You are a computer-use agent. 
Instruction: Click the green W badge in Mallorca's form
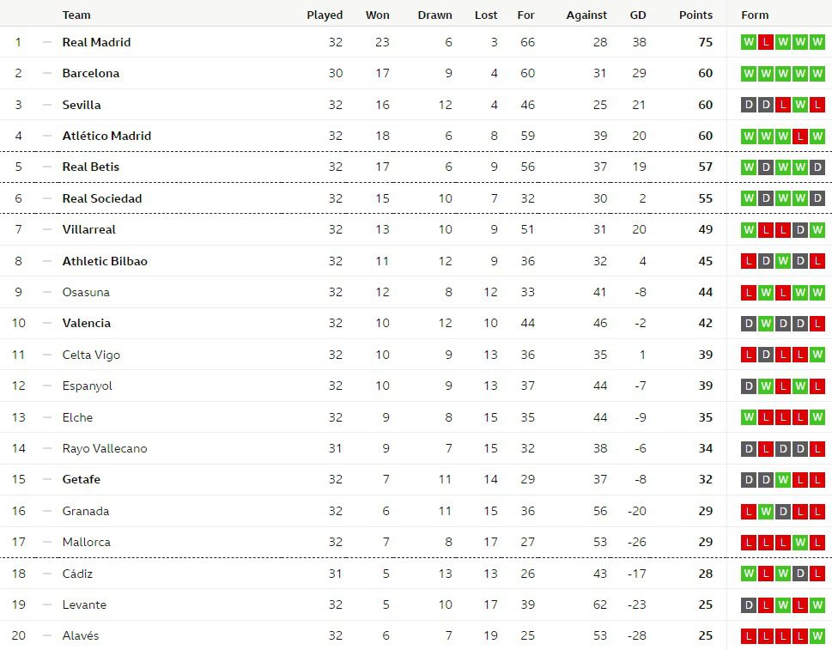pyautogui.click(x=800, y=542)
